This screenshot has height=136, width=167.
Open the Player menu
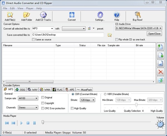coord(30,8)
